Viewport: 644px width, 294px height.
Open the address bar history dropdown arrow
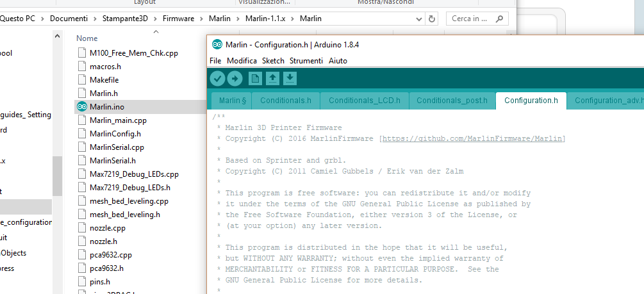coord(419,19)
